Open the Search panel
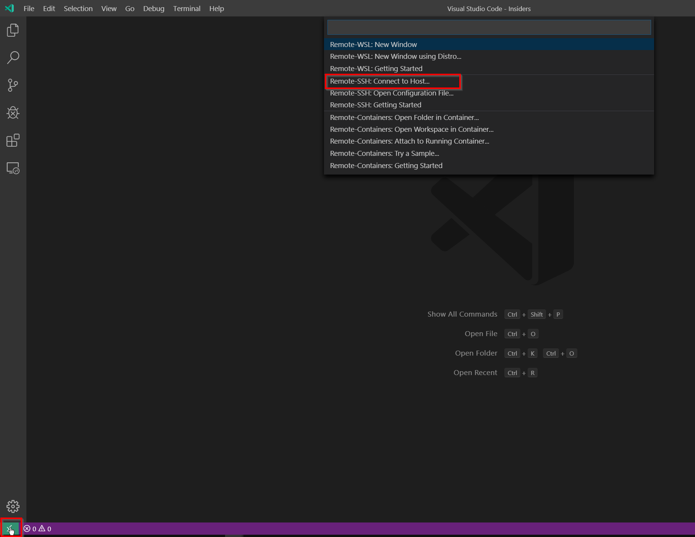The width and height of the screenshot is (695, 537). click(x=13, y=57)
